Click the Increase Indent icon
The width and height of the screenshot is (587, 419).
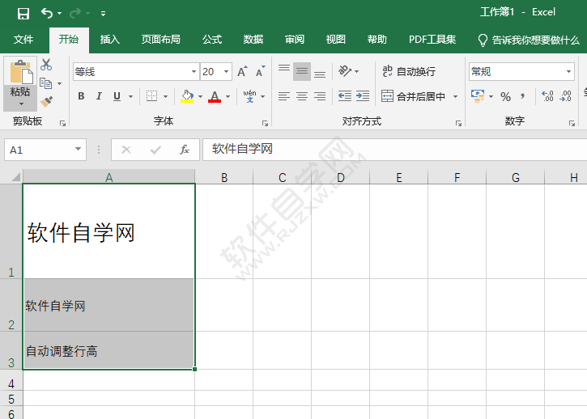(363, 96)
